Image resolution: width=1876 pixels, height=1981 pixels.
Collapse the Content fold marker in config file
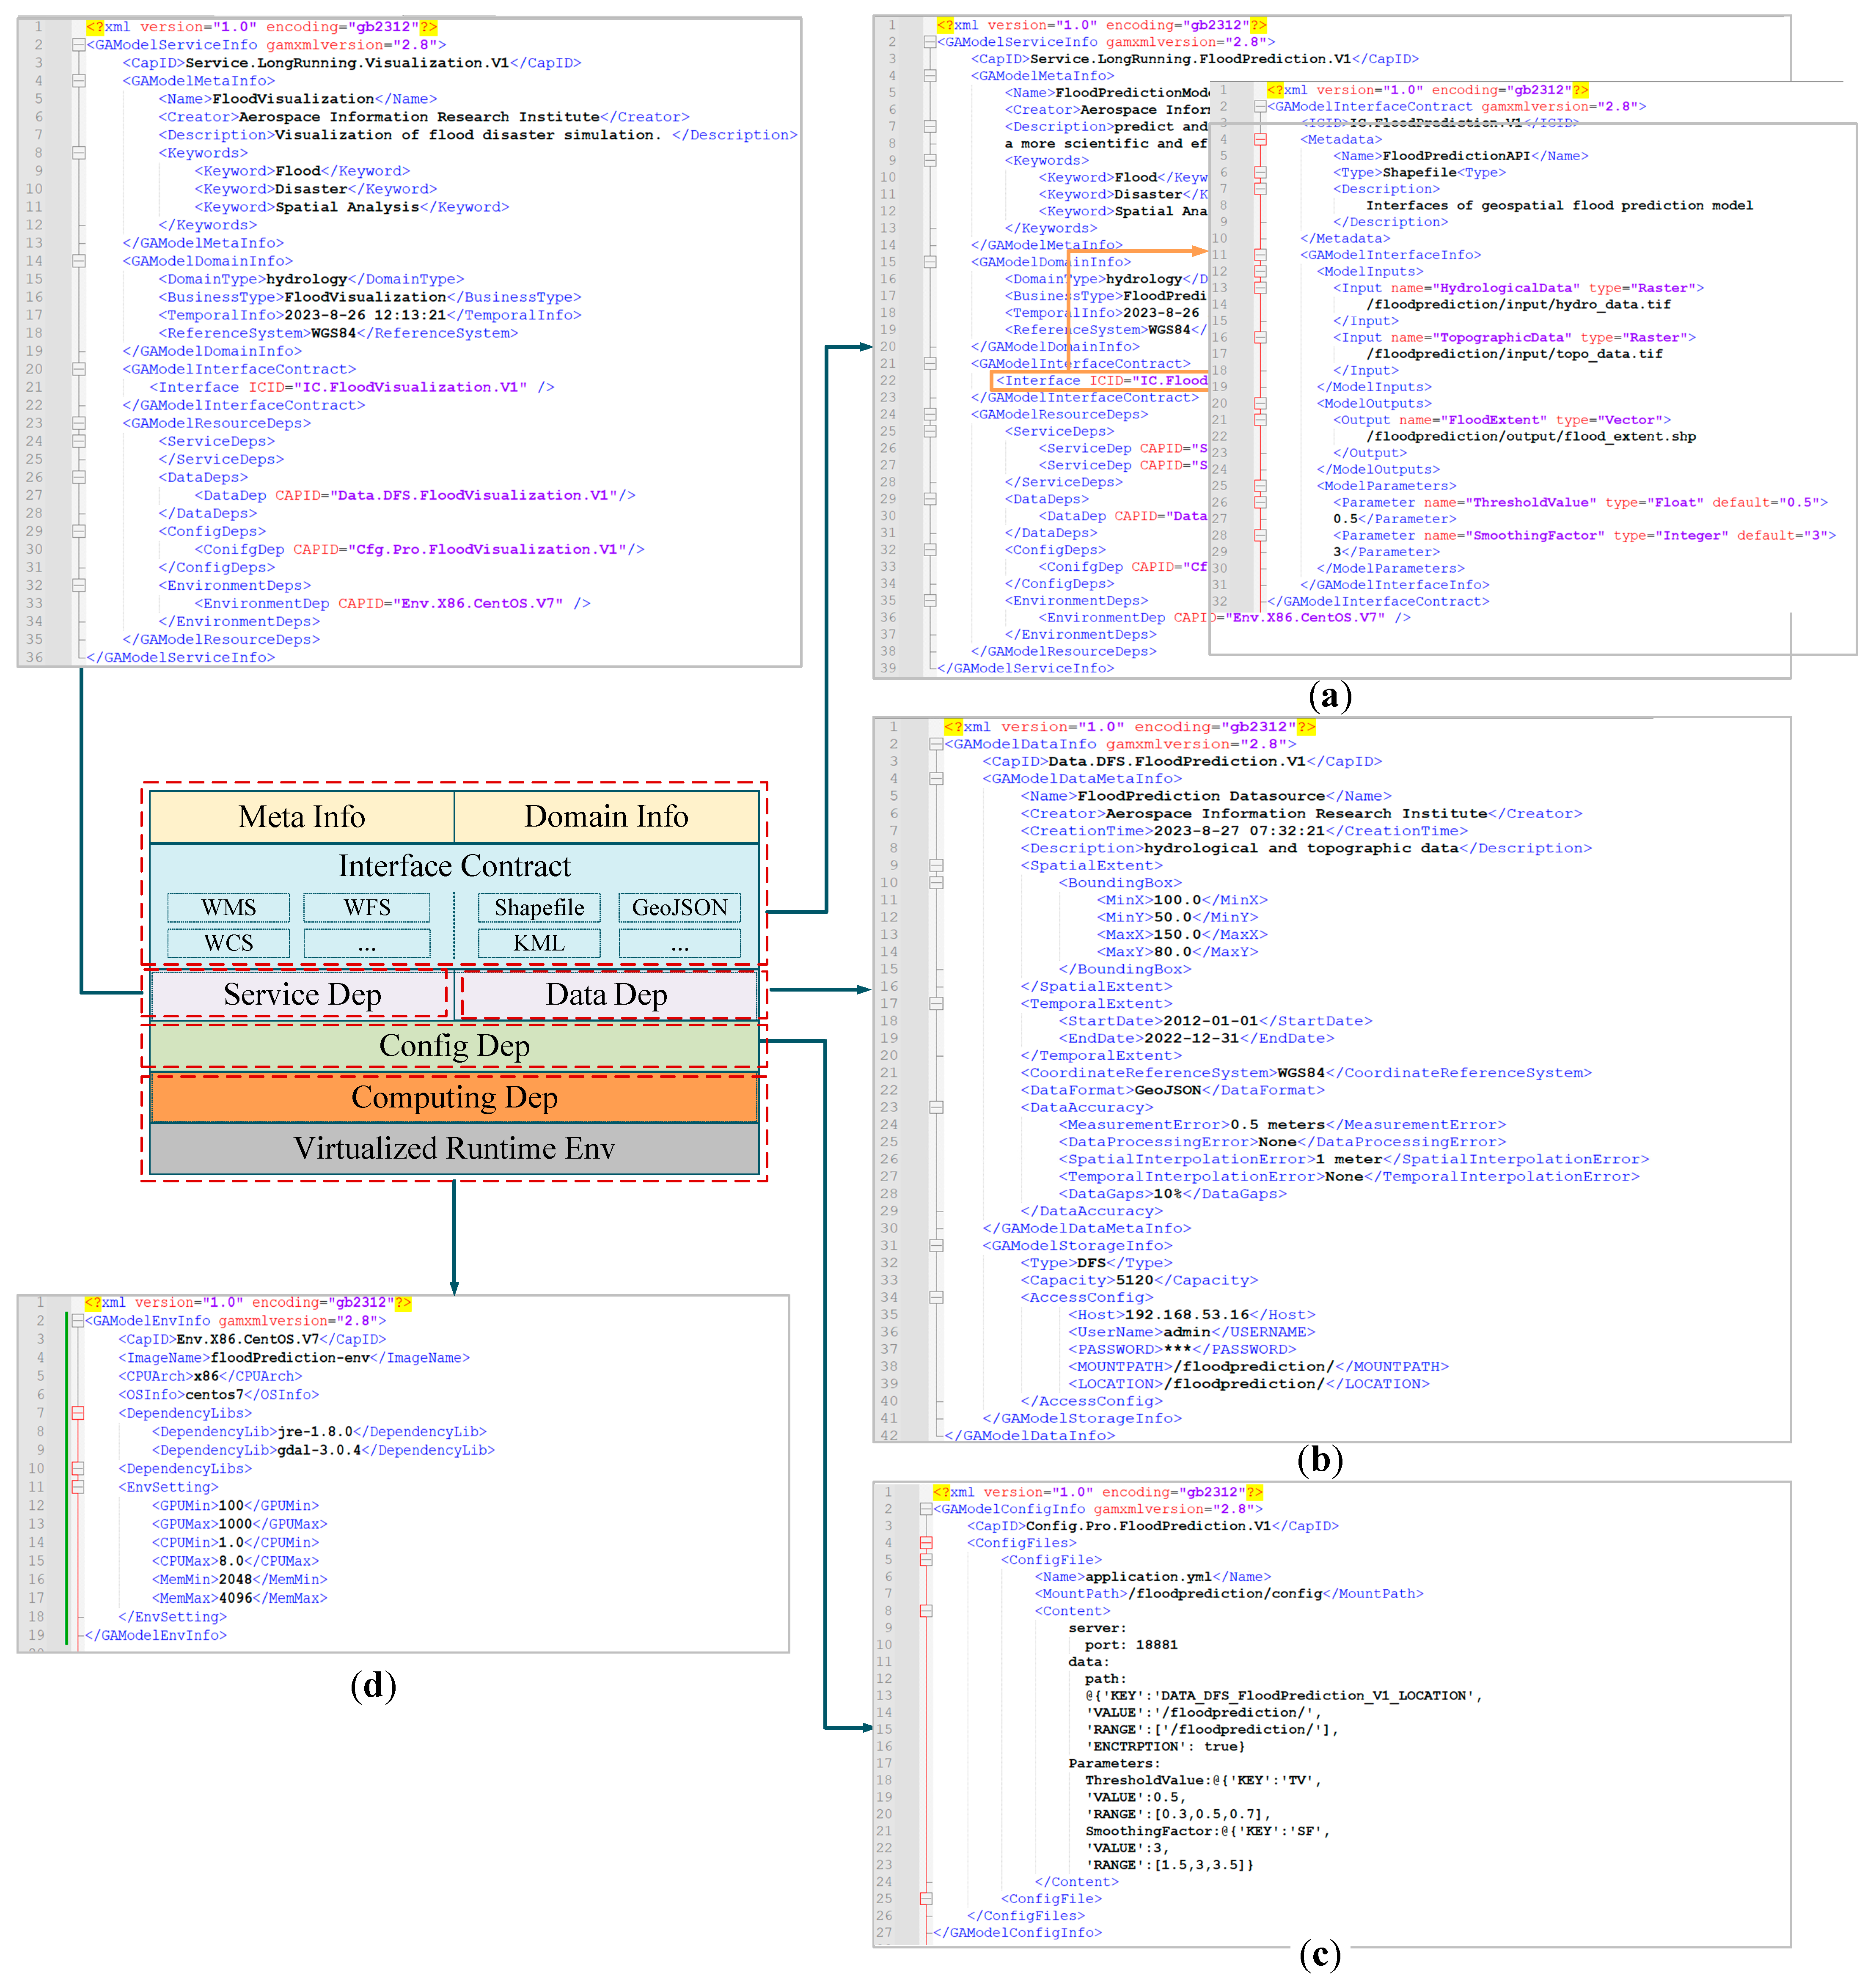pyautogui.click(x=926, y=1611)
